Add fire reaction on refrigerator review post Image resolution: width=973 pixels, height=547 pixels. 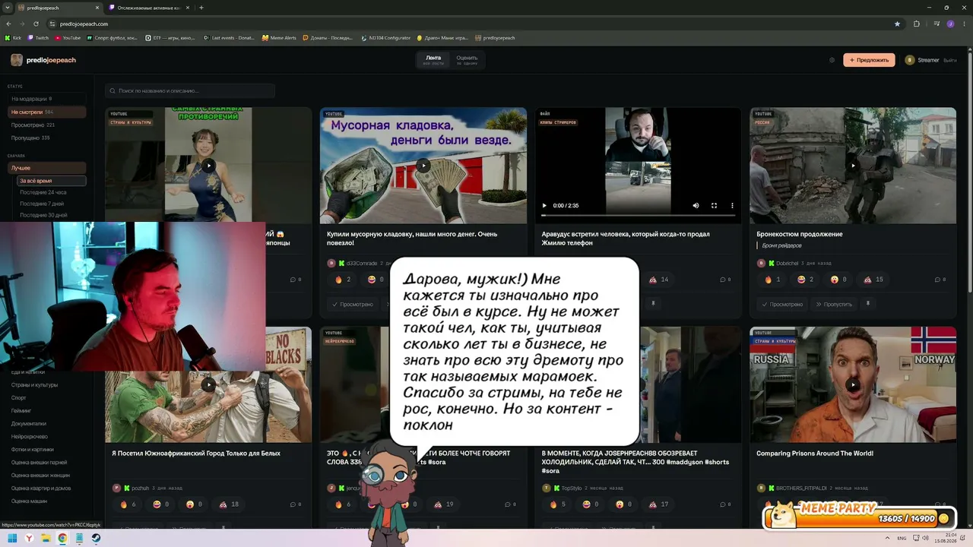pos(558,504)
